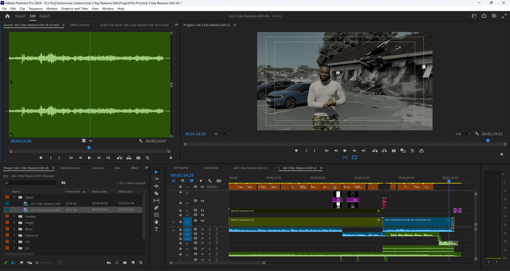The width and height of the screenshot is (510, 271).
Task: Click Export Frame camera icon in Program monitor
Action: [394, 151]
